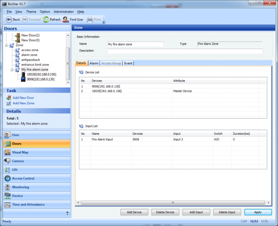
Task: Open the toolbar overflow options arrow
Action: (104, 22)
